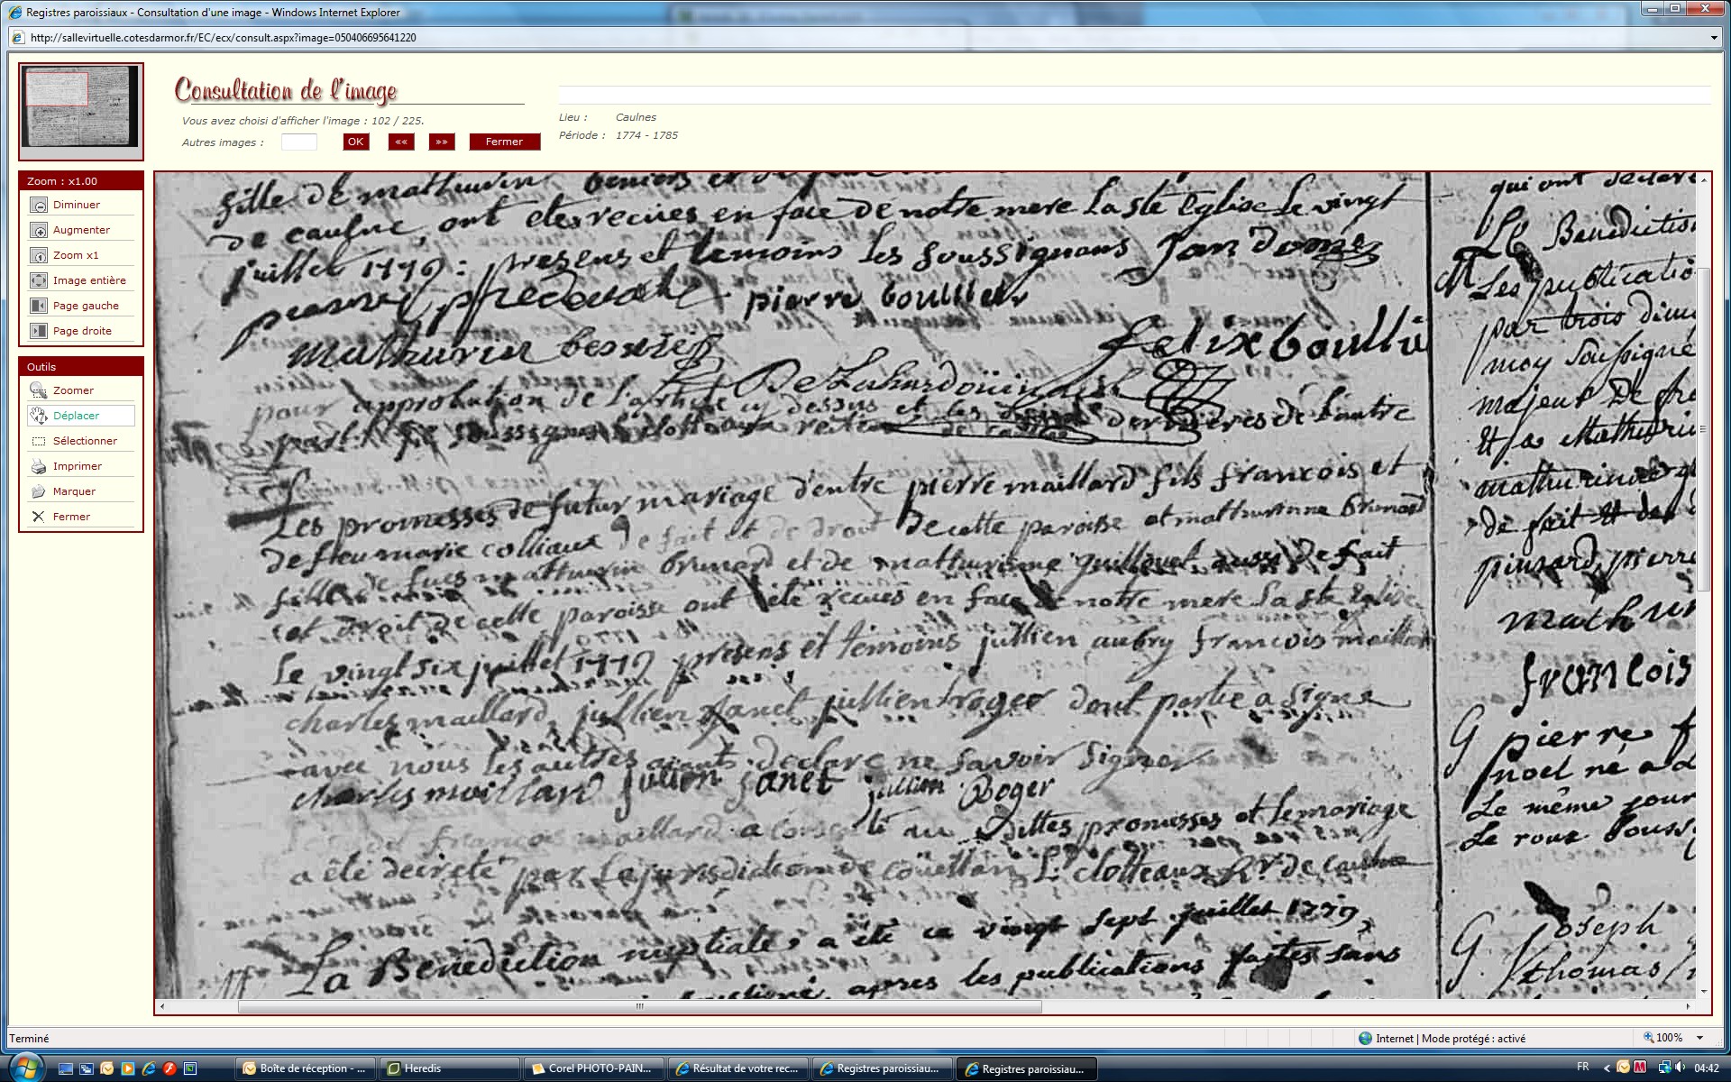Image resolution: width=1731 pixels, height=1082 pixels.
Task: Reset view with the Zoom x1 icon
Action: (x=39, y=256)
